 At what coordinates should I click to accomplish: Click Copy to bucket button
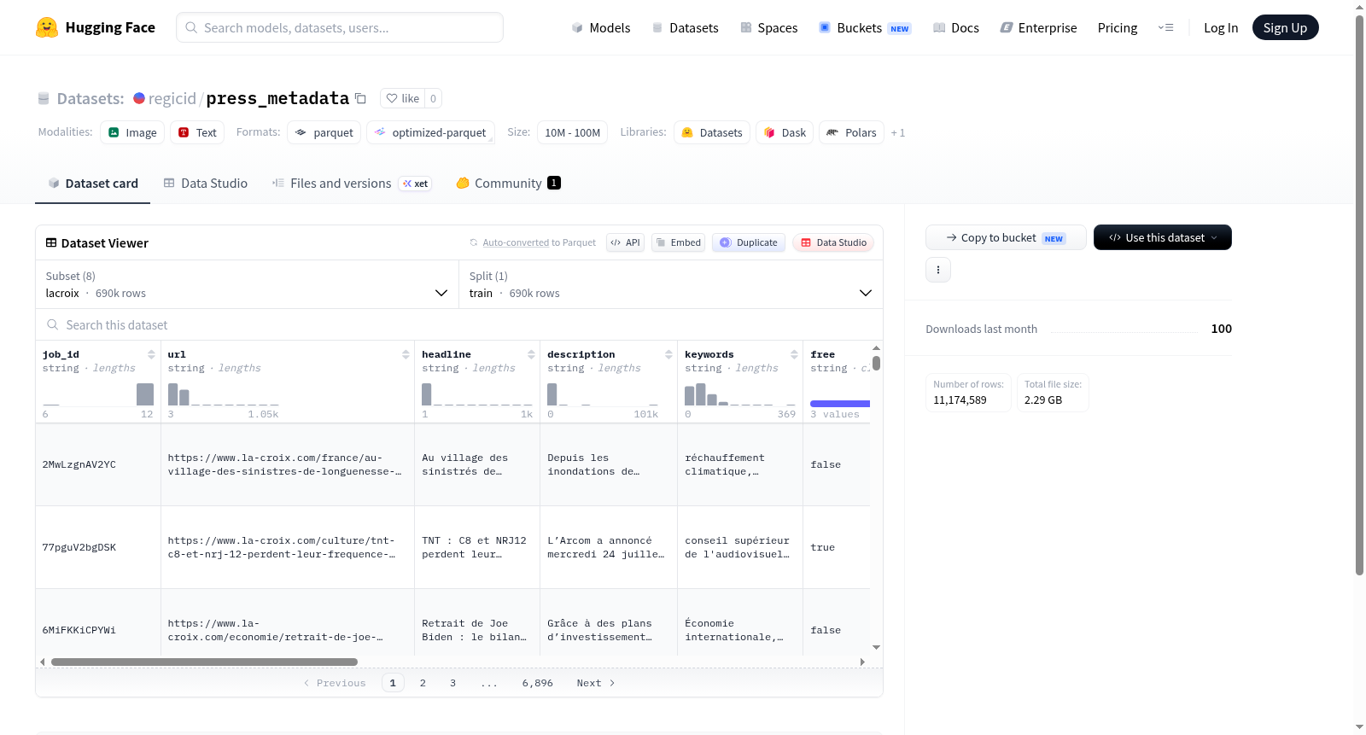pyautogui.click(x=1006, y=237)
